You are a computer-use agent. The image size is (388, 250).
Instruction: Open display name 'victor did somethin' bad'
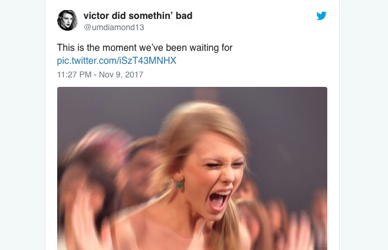(x=138, y=15)
